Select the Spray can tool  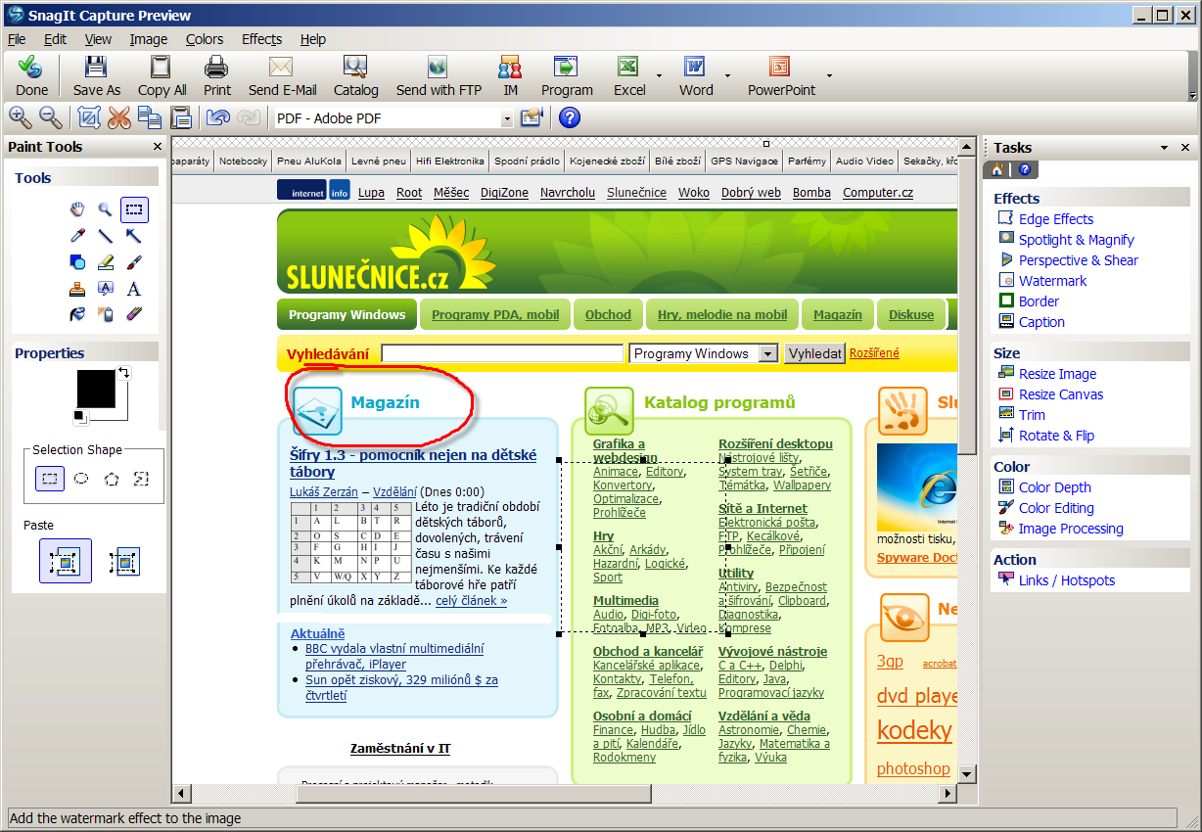106,314
